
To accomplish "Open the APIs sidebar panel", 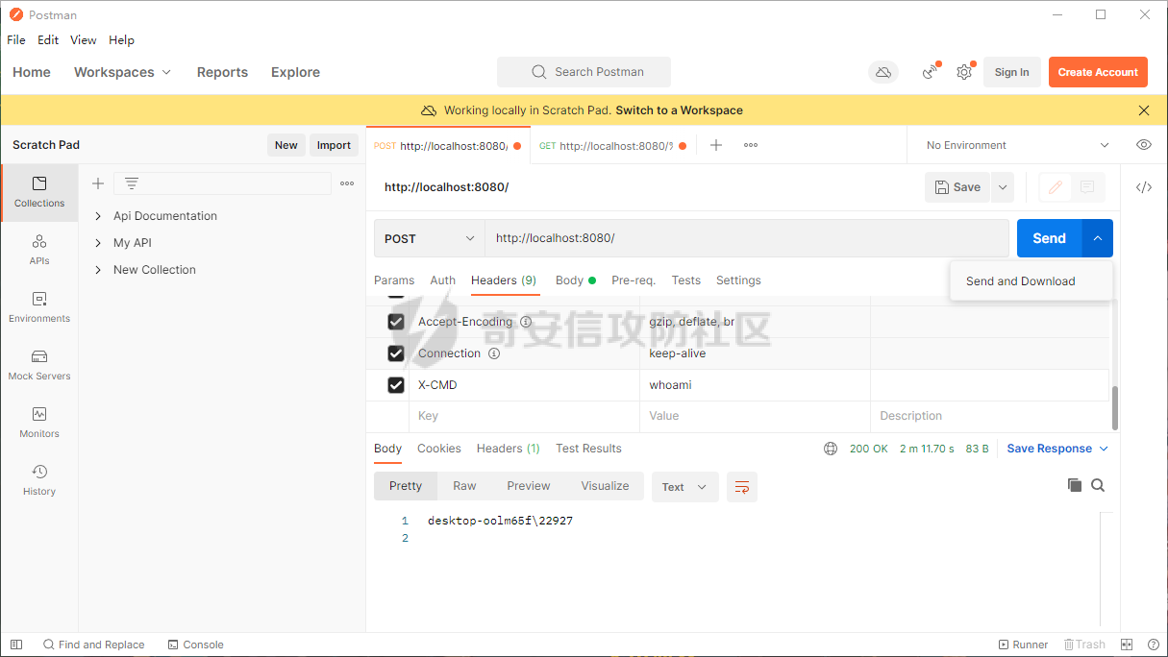I will coord(39,250).
